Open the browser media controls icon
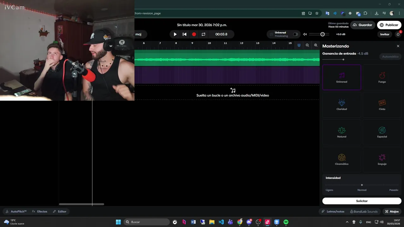This screenshot has width=404, height=227. point(384,13)
